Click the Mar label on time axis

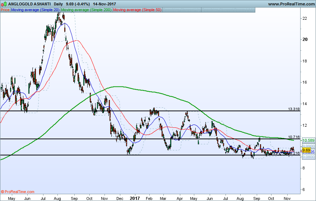click(163, 198)
